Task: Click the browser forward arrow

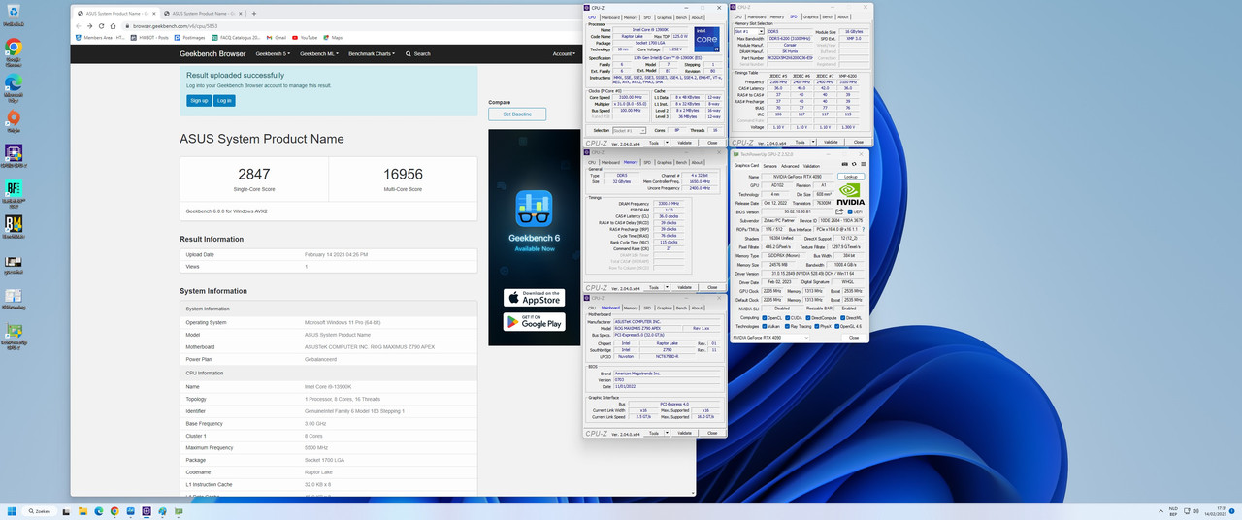Action: pyautogui.click(x=90, y=26)
